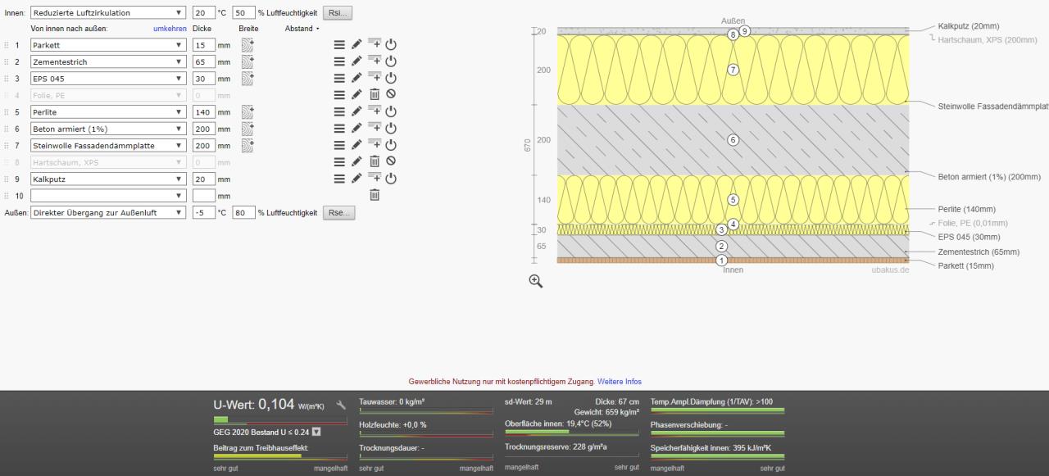This screenshot has height=476, width=1049.
Task: Open the Weitere Infos link
Action: click(619, 382)
